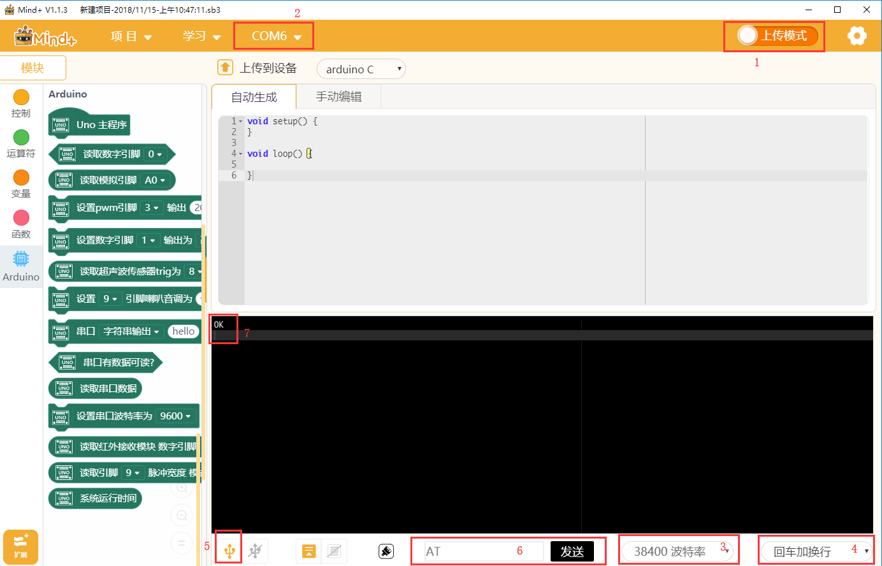Viewport: 882px width, 566px height.
Task: Open the 扩展 extensions icon
Action: point(20,546)
